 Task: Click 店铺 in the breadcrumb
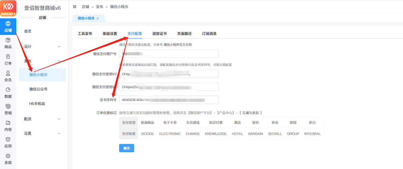tap(85, 7)
